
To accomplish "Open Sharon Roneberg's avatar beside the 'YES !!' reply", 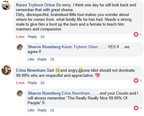I will [20, 47].
